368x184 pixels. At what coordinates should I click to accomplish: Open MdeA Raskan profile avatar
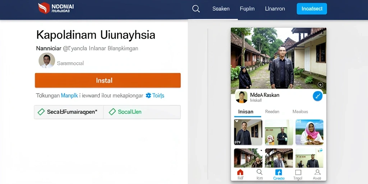tap(241, 97)
